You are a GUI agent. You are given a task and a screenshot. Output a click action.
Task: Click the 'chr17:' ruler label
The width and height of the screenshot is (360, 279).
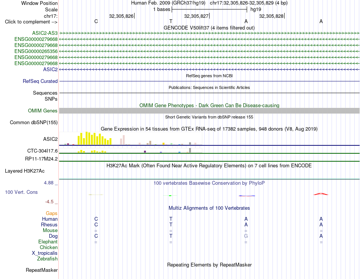click(x=50, y=16)
